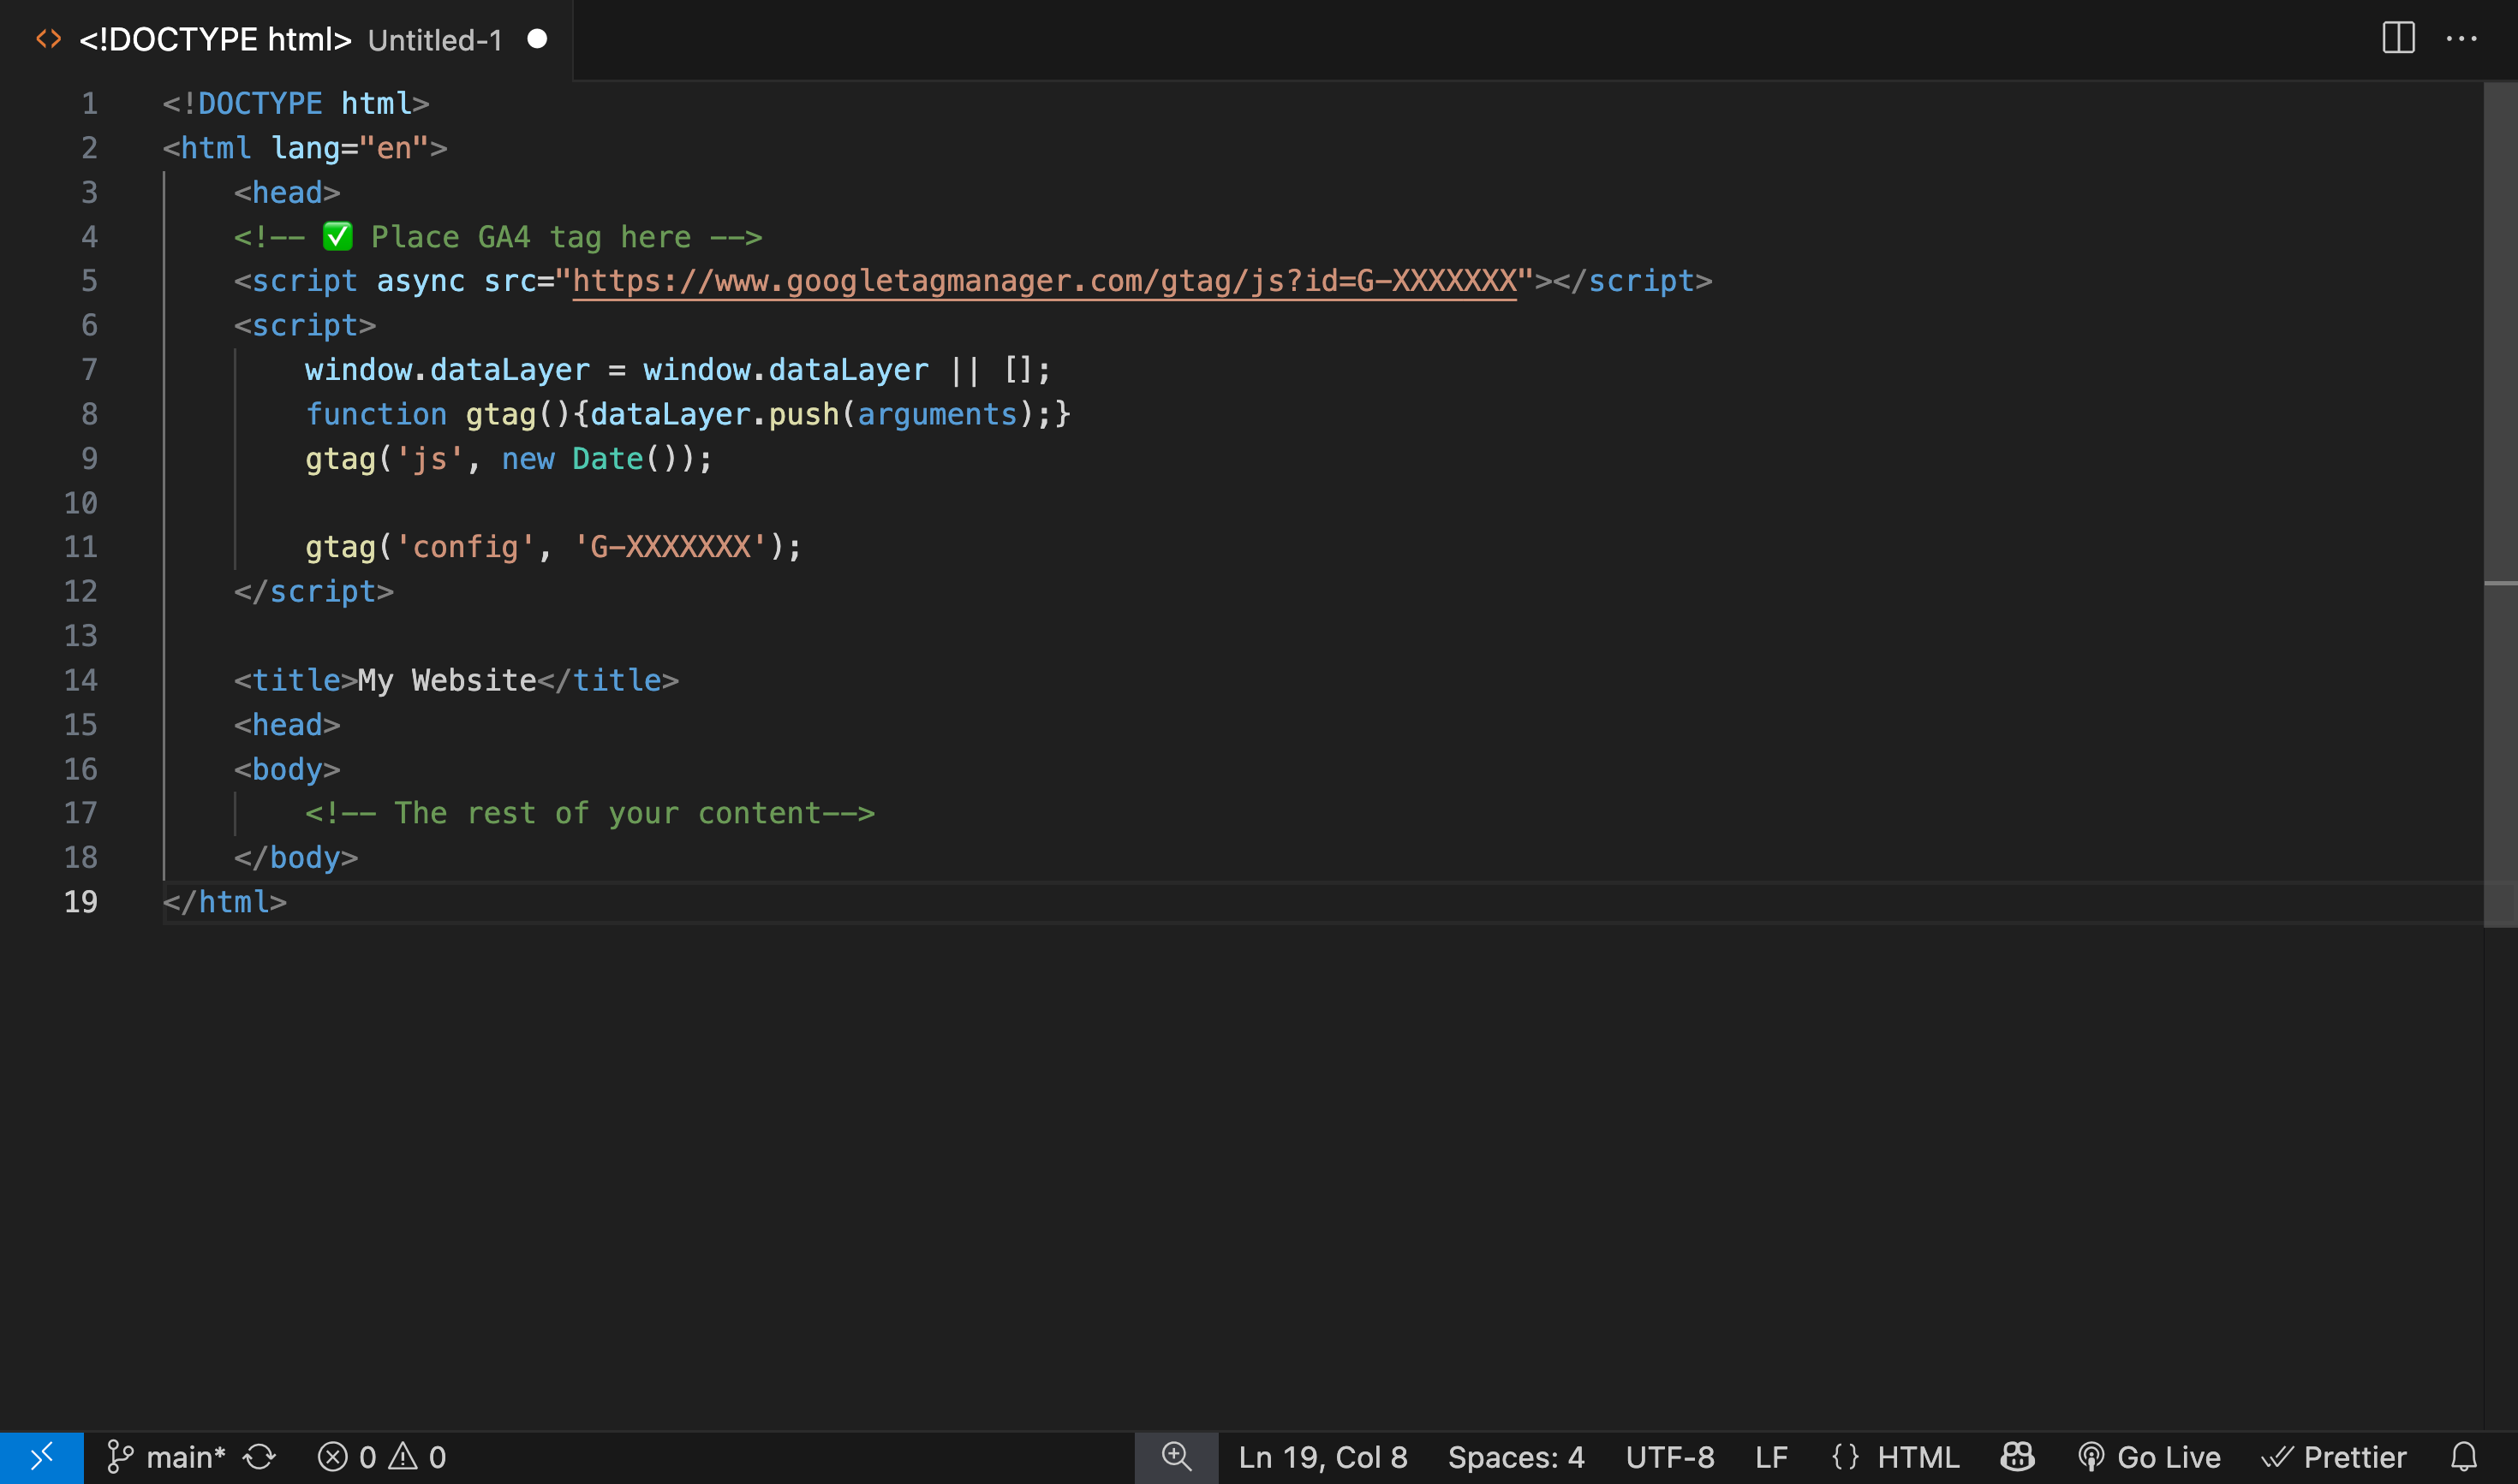Close the unsaved tab via dot indicator
The image size is (2518, 1484).
[x=537, y=39]
